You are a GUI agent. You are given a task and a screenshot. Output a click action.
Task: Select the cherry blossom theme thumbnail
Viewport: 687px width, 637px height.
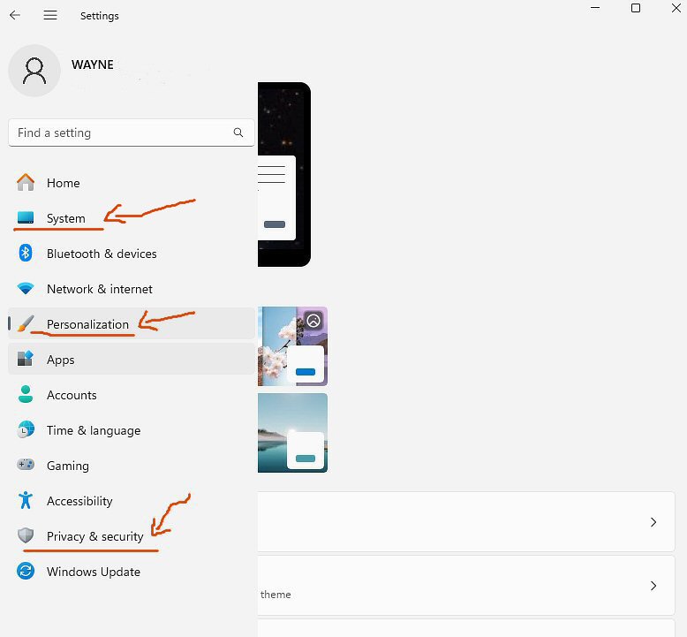tap(292, 346)
